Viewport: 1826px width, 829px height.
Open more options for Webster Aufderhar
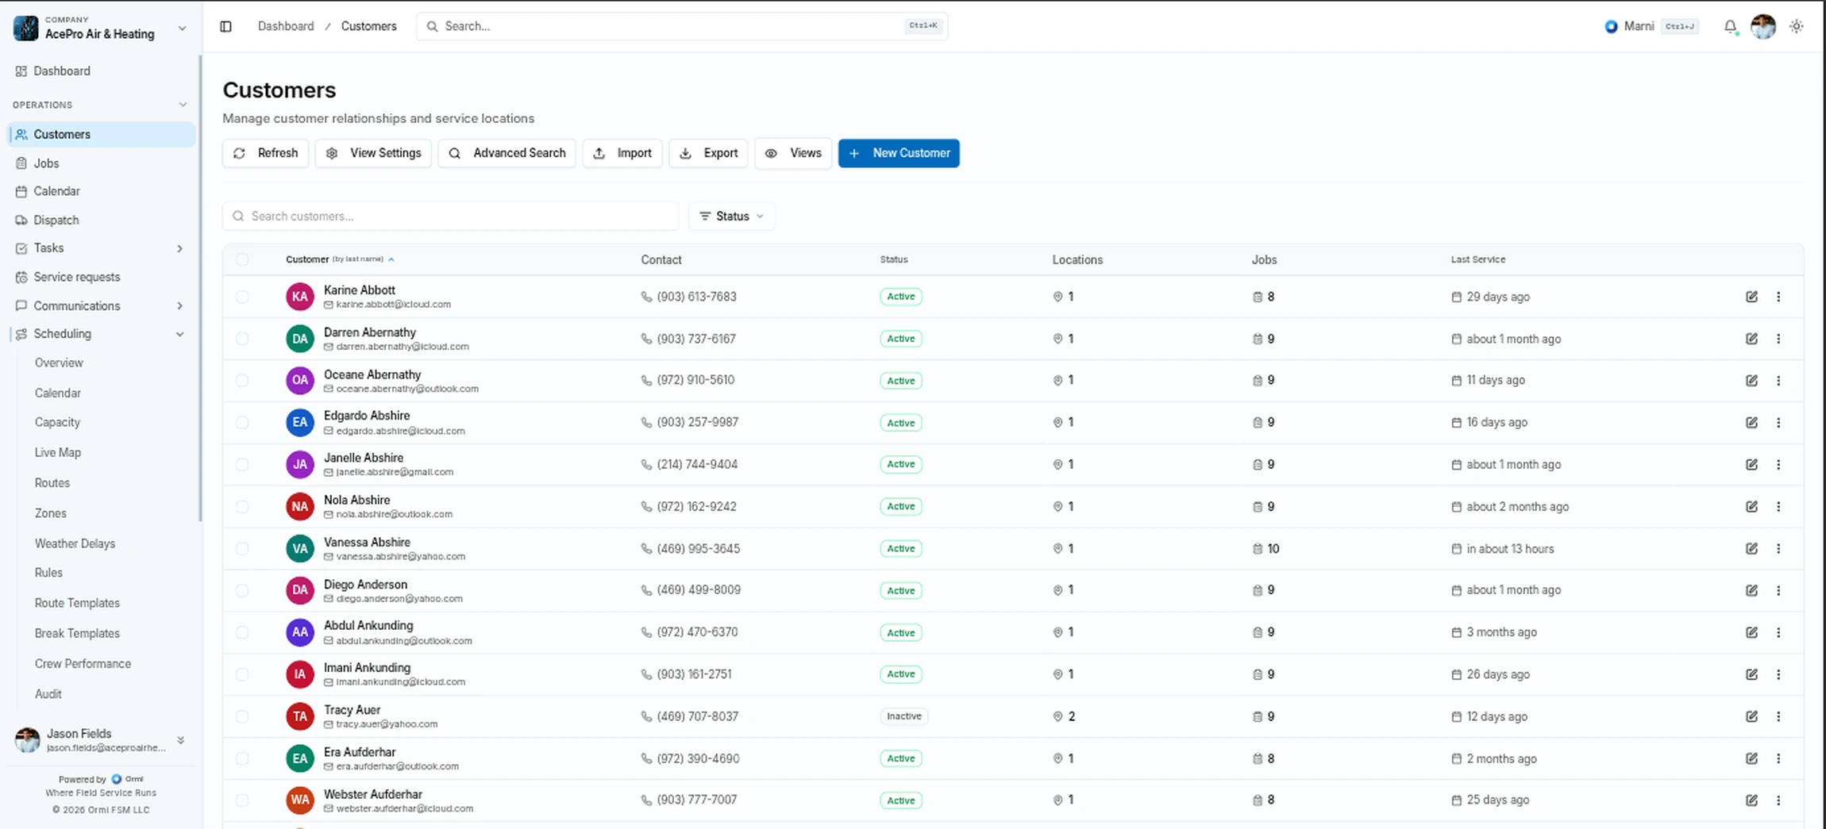(x=1778, y=800)
